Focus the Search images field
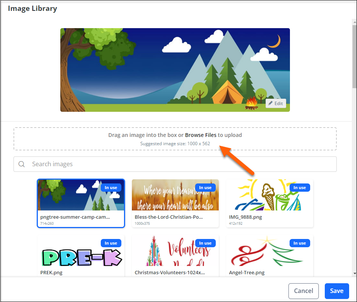The height and width of the screenshot is (302, 357). (x=175, y=164)
